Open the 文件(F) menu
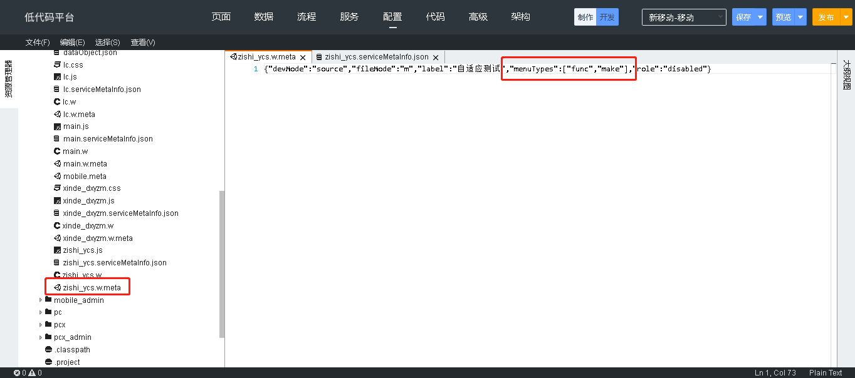 [38, 43]
